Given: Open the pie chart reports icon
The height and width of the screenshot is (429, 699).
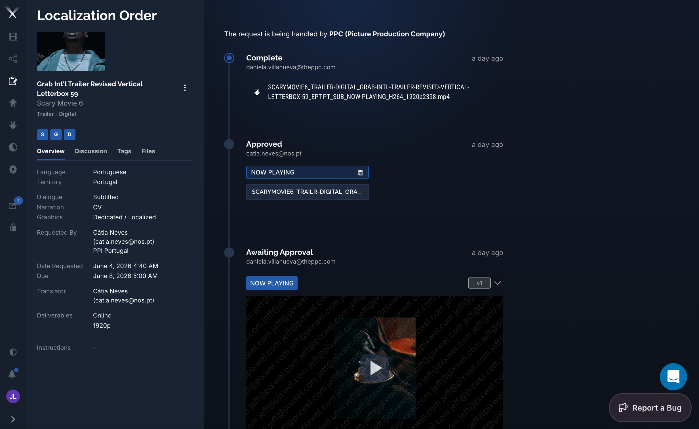Looking at the screenshot, I should coord(13,147).
